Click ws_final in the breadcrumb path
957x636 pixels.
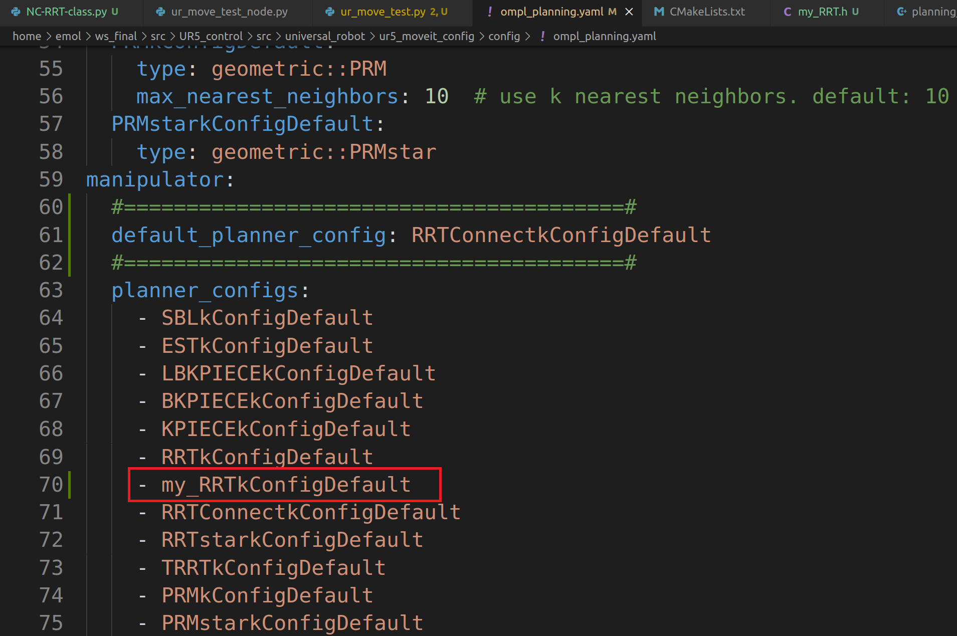click(116, 36)
